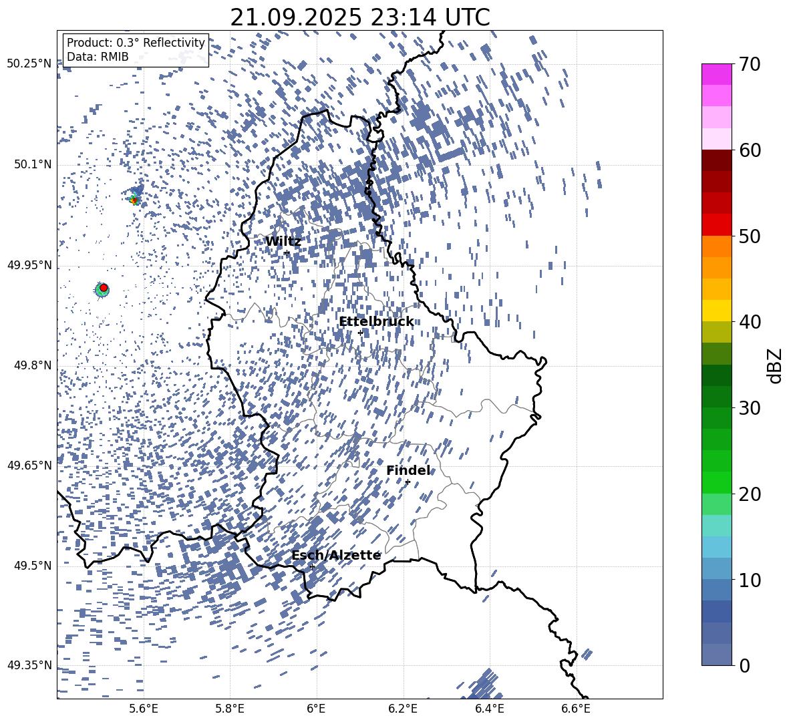This screenshot has height=722, width=791.
Task: Click the Wiltz city label
Action: pyautogui.click(x=283, y=242)
